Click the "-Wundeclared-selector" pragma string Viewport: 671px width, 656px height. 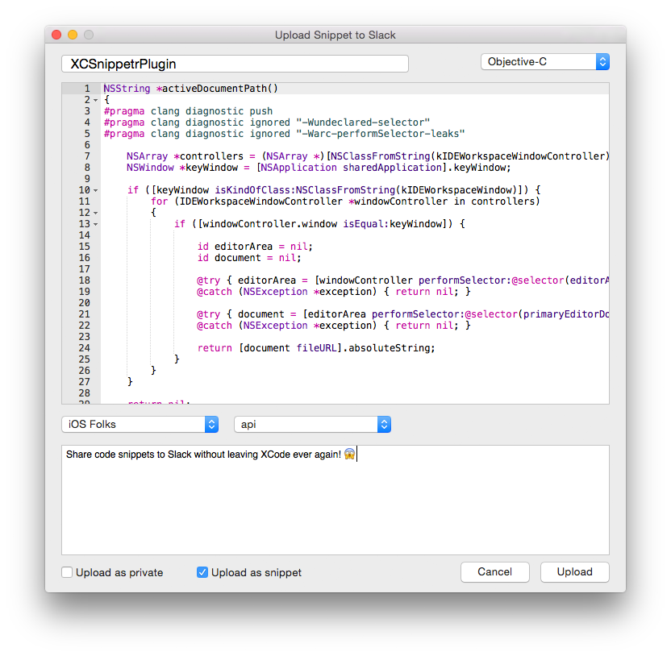(363, 122)
